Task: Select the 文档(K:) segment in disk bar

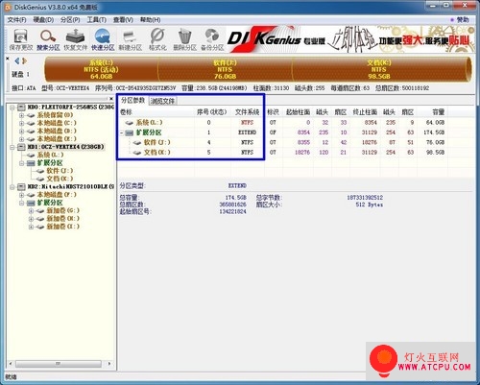Action: 380,69
